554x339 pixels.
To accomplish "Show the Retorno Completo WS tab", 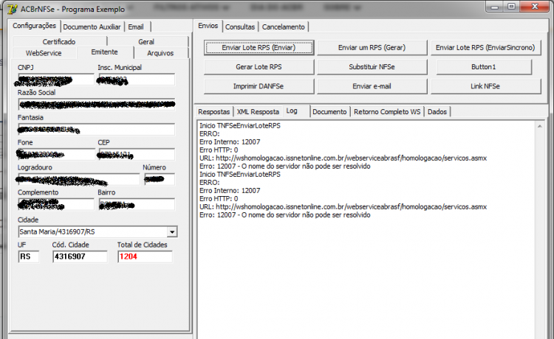I will tap(387, 112).
